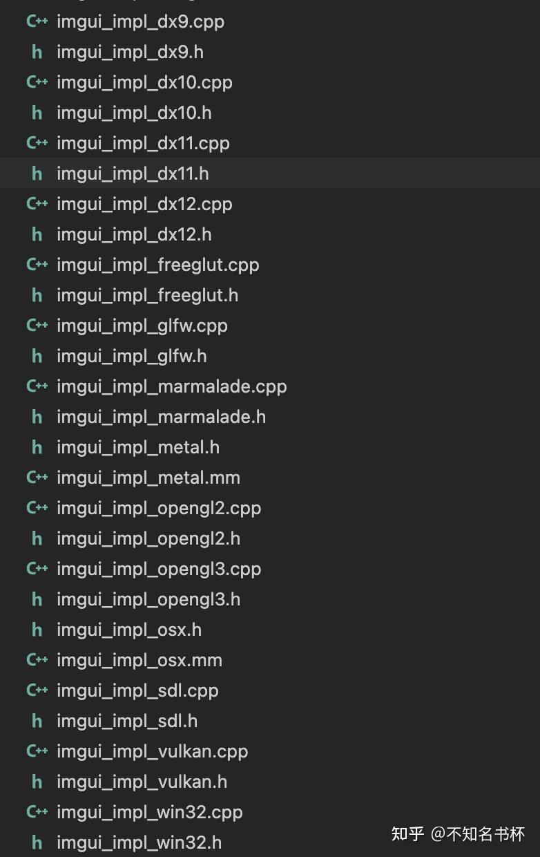Open imgui_impl_win32.cpp source file
Viewport: 540px width, 857px height.
(150, 812)
